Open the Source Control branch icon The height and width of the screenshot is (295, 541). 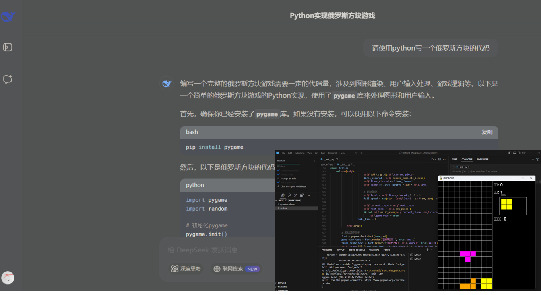click(x=295, y=195)
